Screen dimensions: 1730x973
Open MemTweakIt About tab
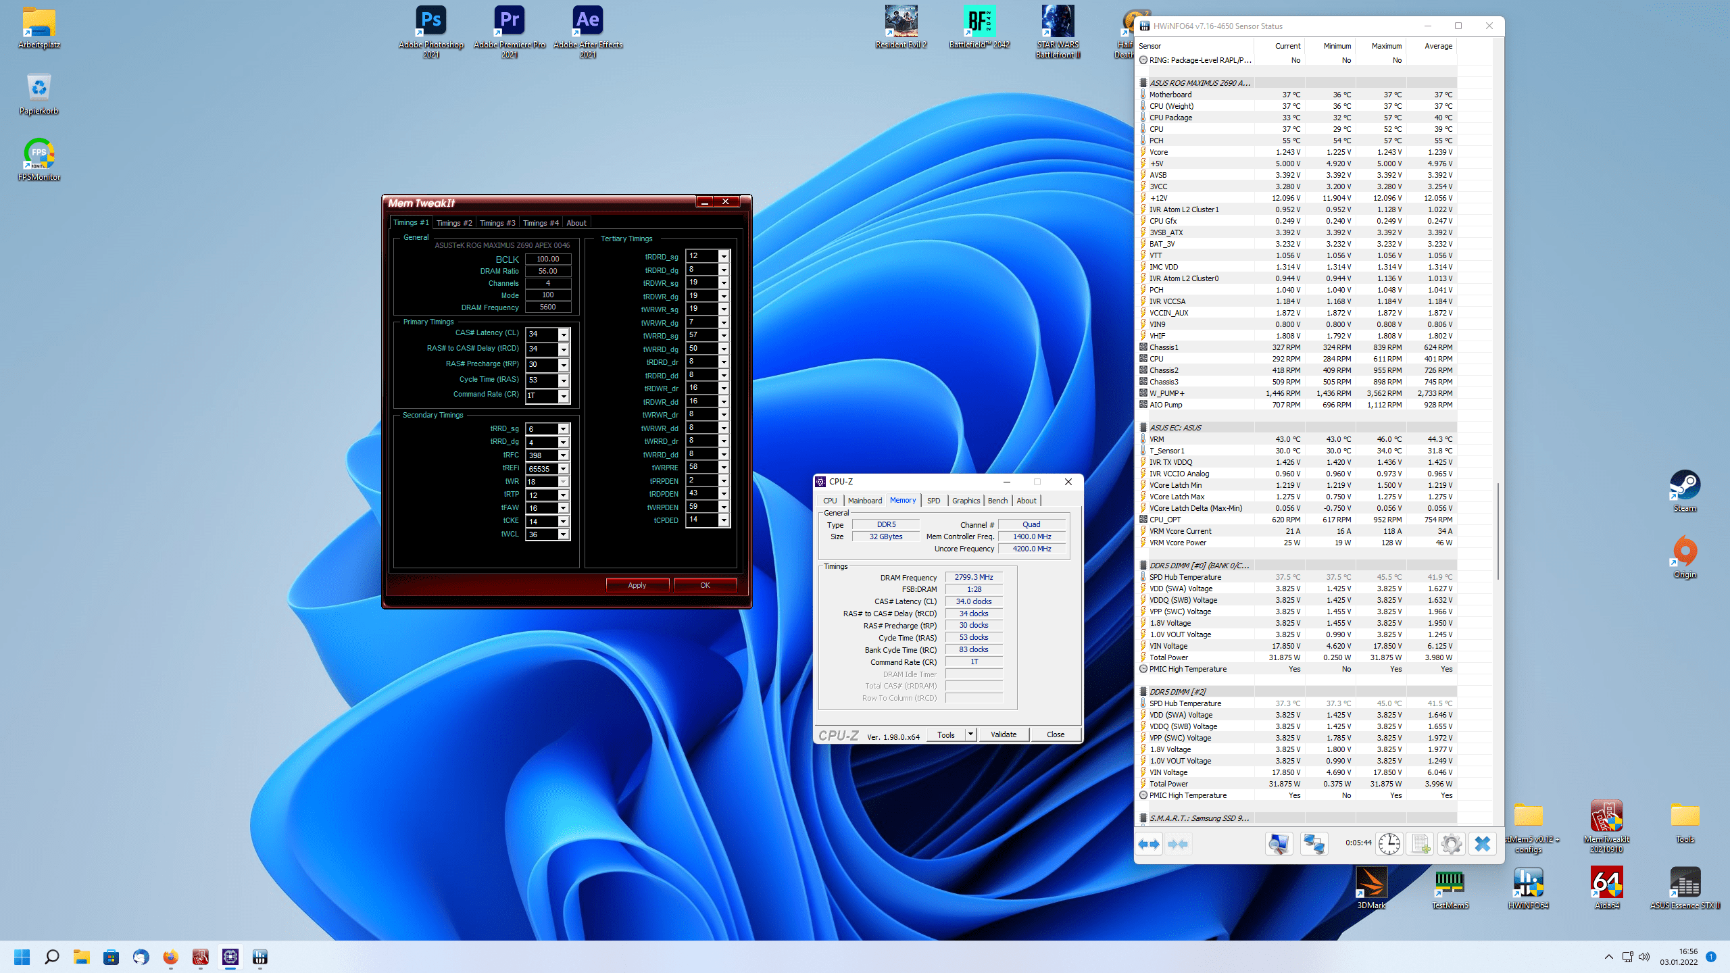[x=576, y=223]
